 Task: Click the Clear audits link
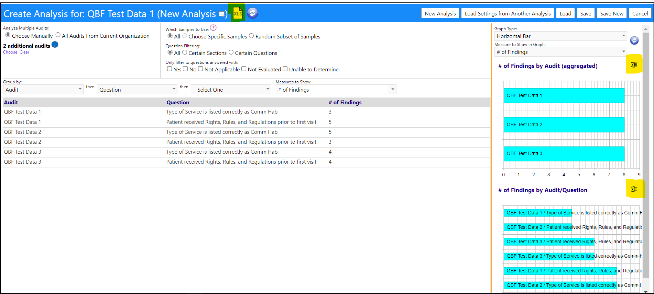(24, 52)
